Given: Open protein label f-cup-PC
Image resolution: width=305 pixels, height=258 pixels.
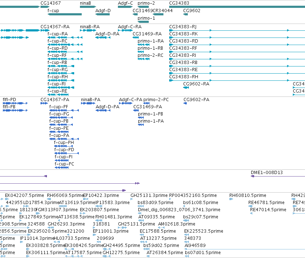Looking at the screenshot, I should [x=65, y=164].
